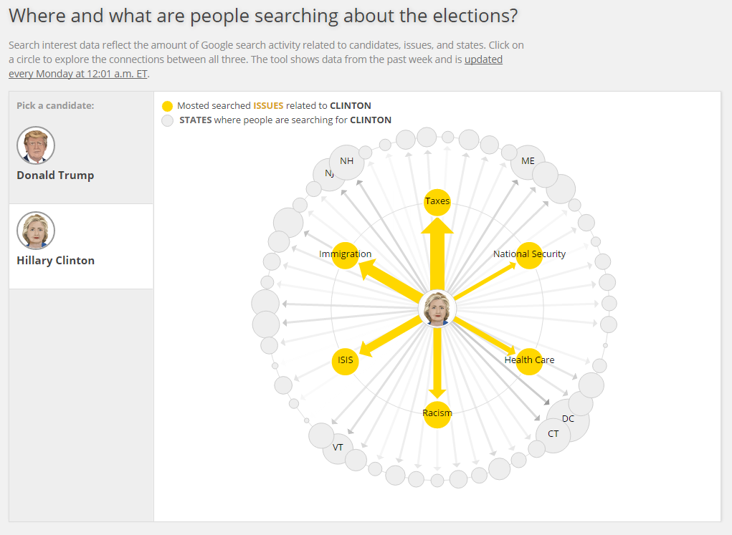Click Clinton's portrait at the chart center
Viewport: 732px width, 535px height.
(437, 309)
